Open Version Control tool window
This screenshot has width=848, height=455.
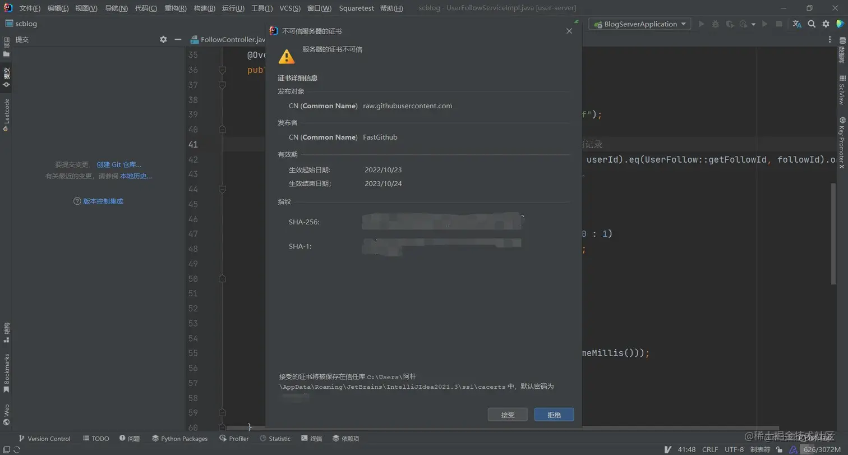pos(44,439)
